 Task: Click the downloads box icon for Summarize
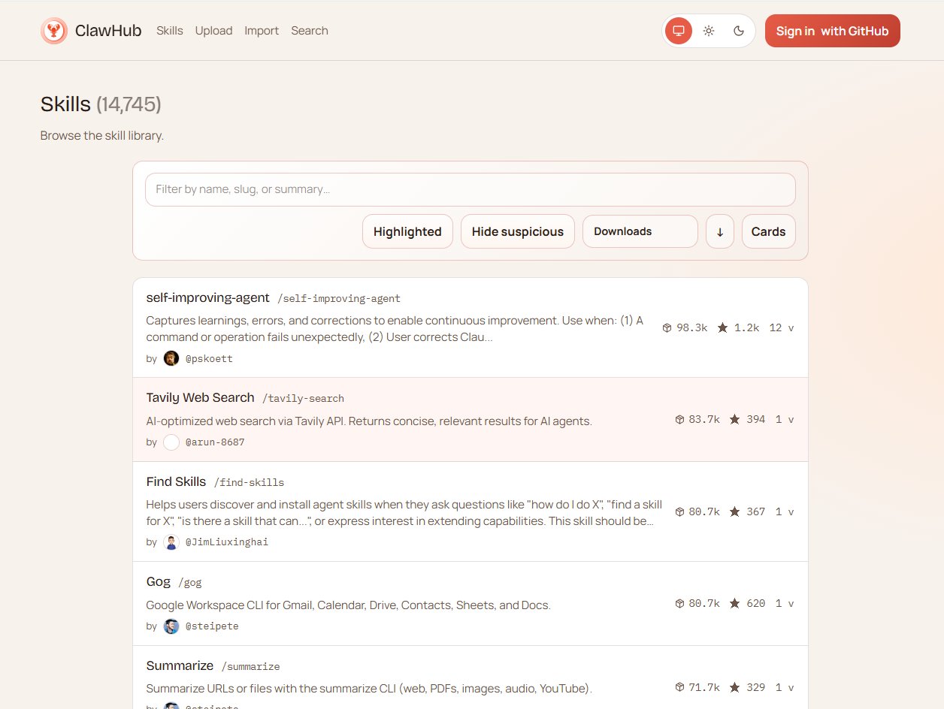click(x=679, y=687)
